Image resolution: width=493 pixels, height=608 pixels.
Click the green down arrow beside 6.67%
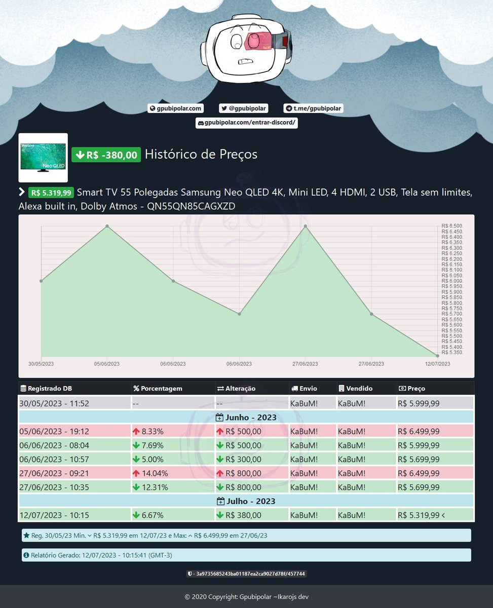pyautogui.click(x=136, y=515)
